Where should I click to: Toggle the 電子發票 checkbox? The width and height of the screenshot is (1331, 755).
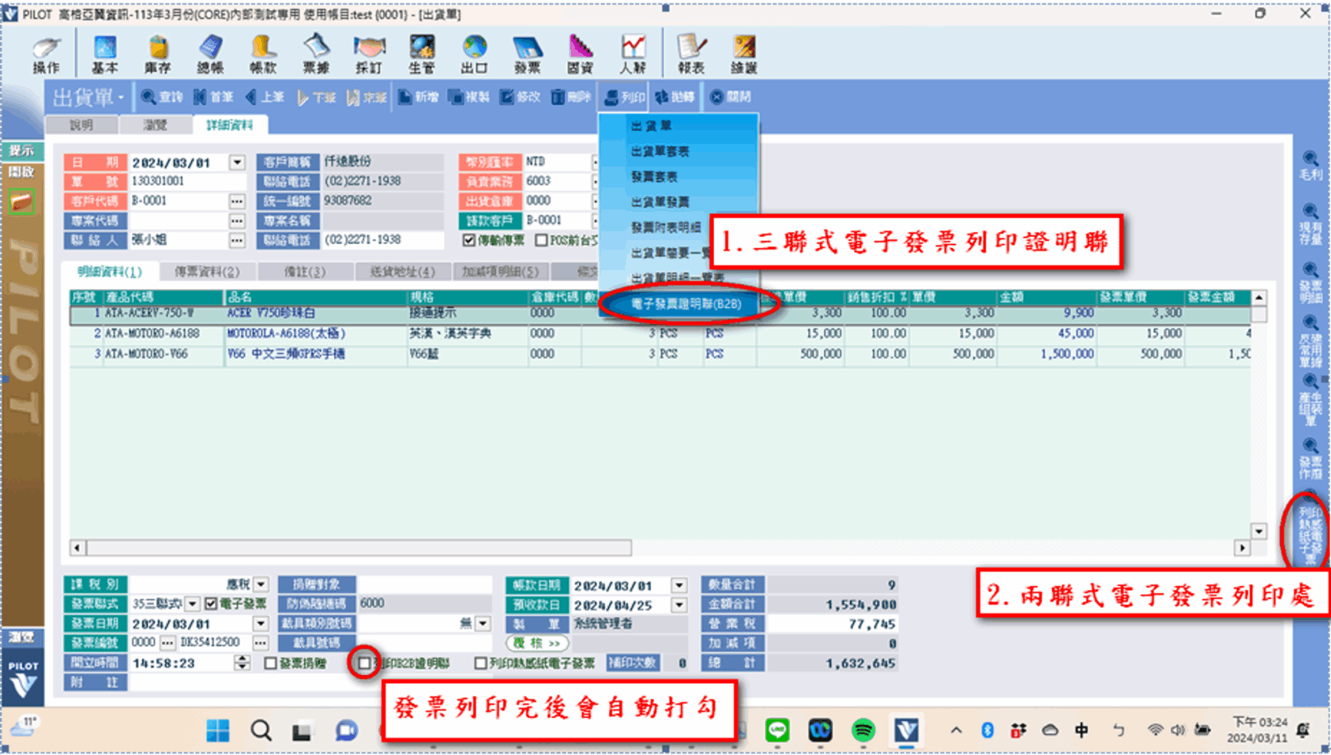[x=211, y=604]
